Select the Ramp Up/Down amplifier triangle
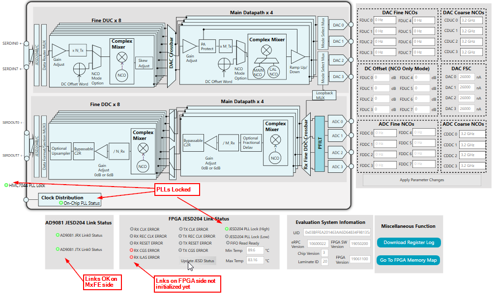The width and height of the screenshot is (498, 300). pos(297,57)
